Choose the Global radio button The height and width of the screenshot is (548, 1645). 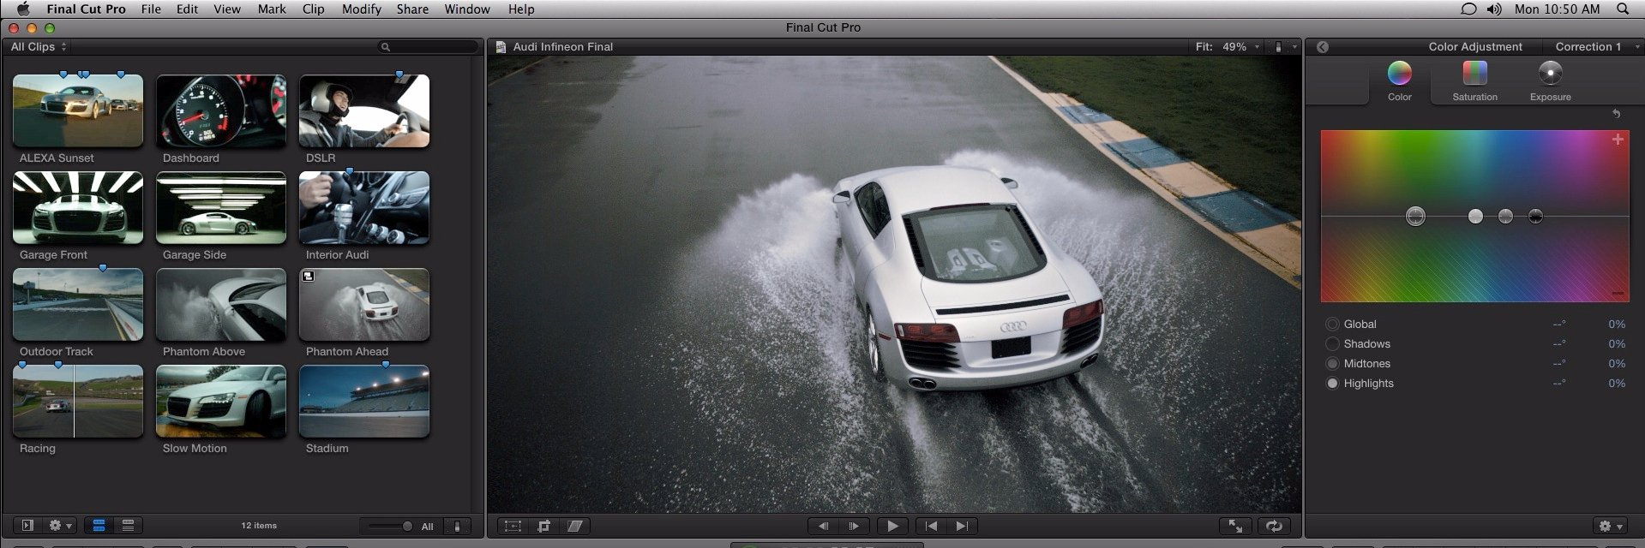[1332, 325]
